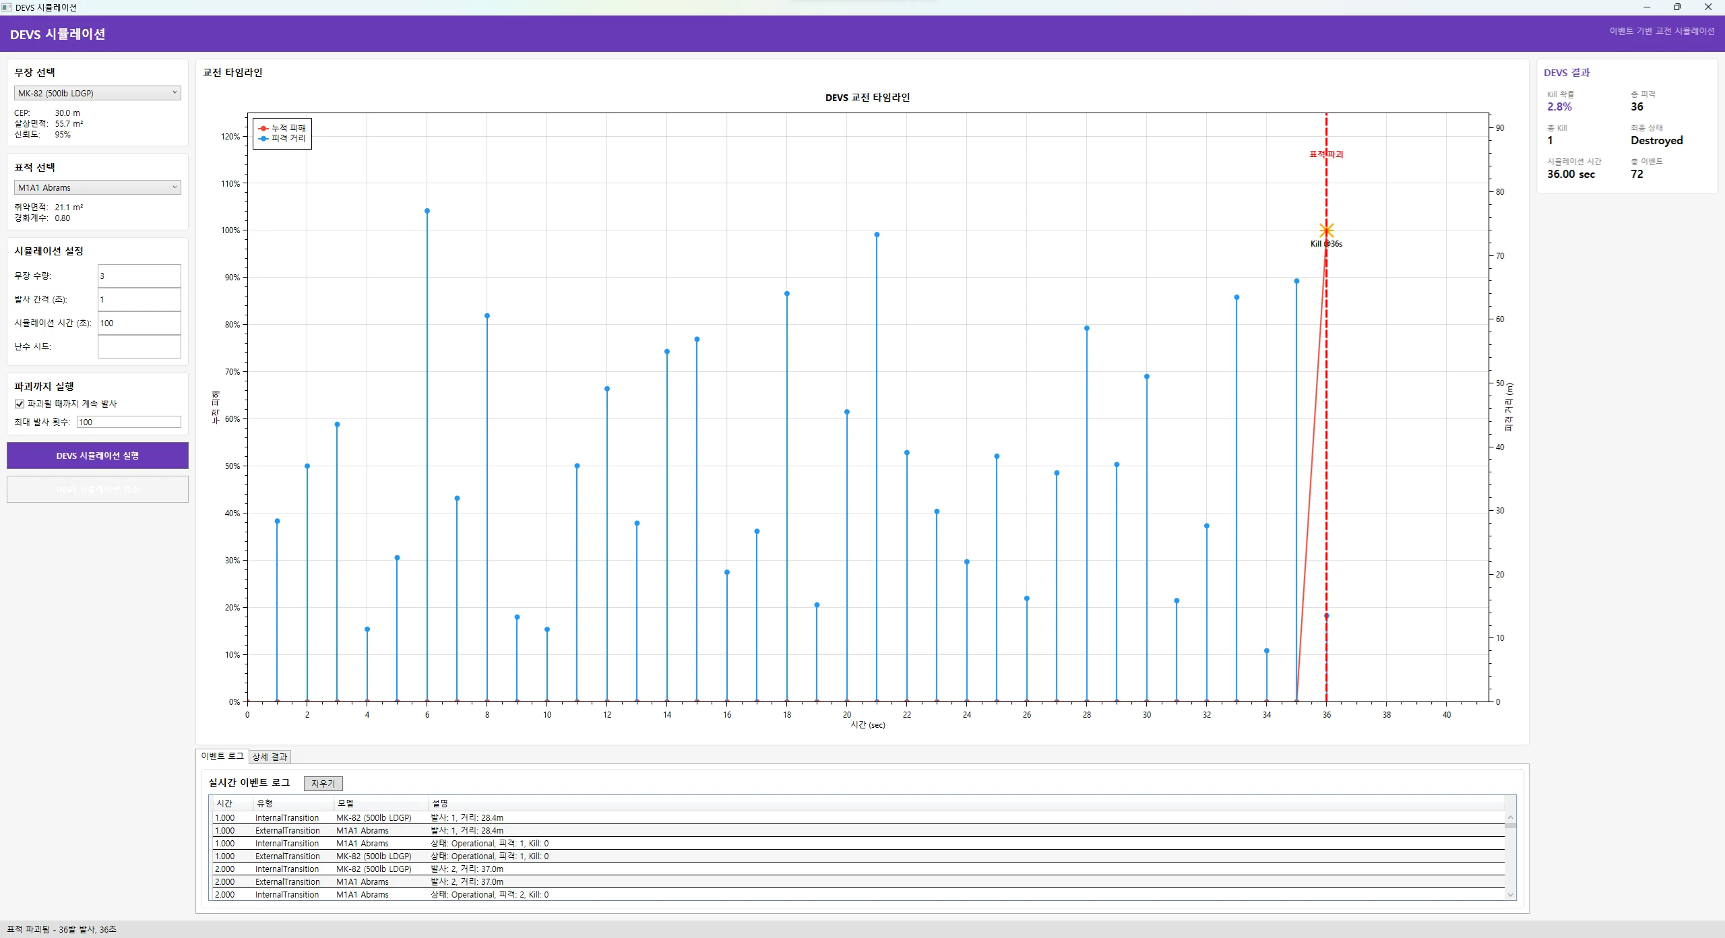Click the weapon quantity input field
1725x938 pixels.
pos(139,276)
